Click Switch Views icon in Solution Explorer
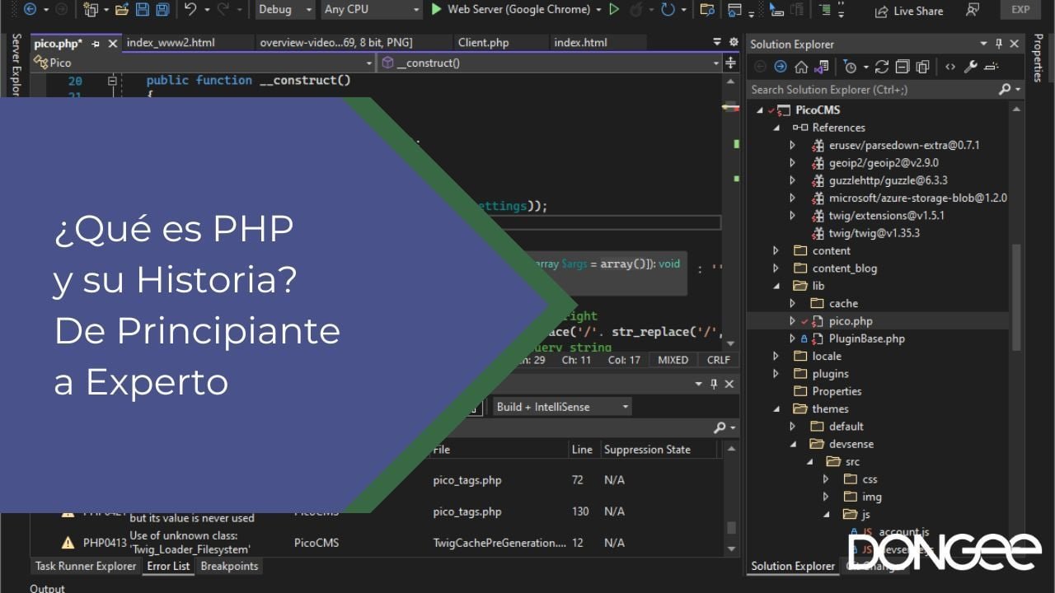This screenshot has width=1055, height=593. (822, 67)
